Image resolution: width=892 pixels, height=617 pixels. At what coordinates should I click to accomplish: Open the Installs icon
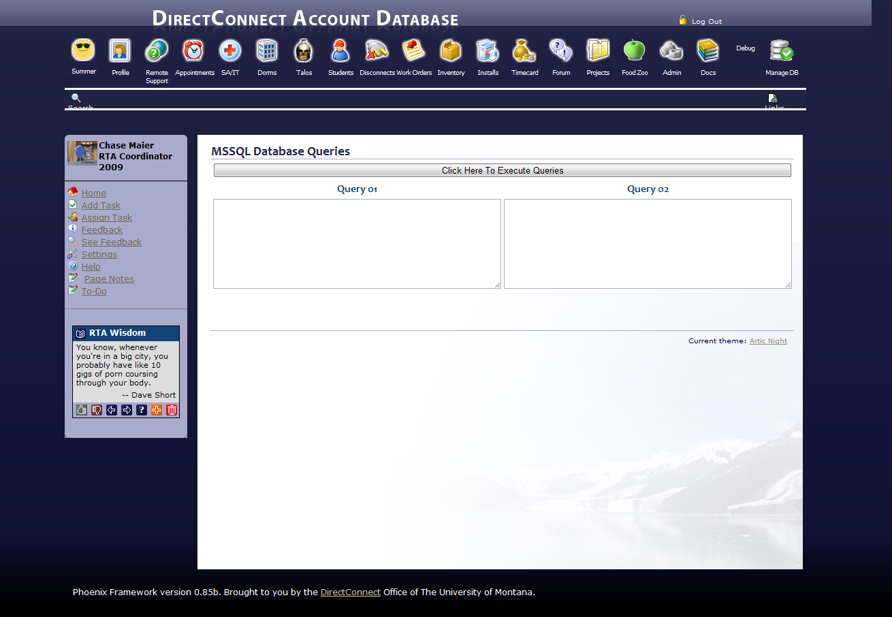tap(488, 50)
